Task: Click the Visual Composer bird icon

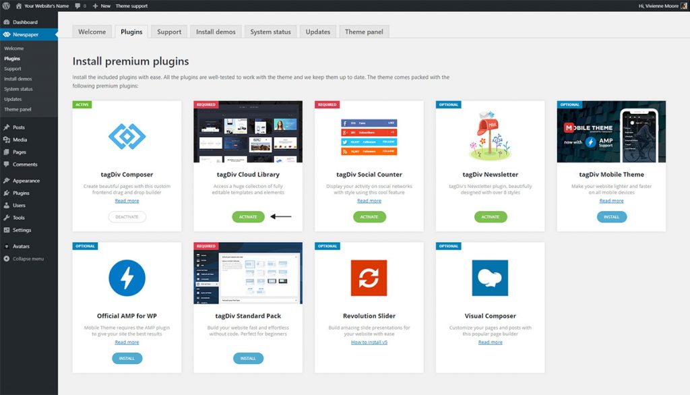Action: pyautogui.click(x=490, y=277)
